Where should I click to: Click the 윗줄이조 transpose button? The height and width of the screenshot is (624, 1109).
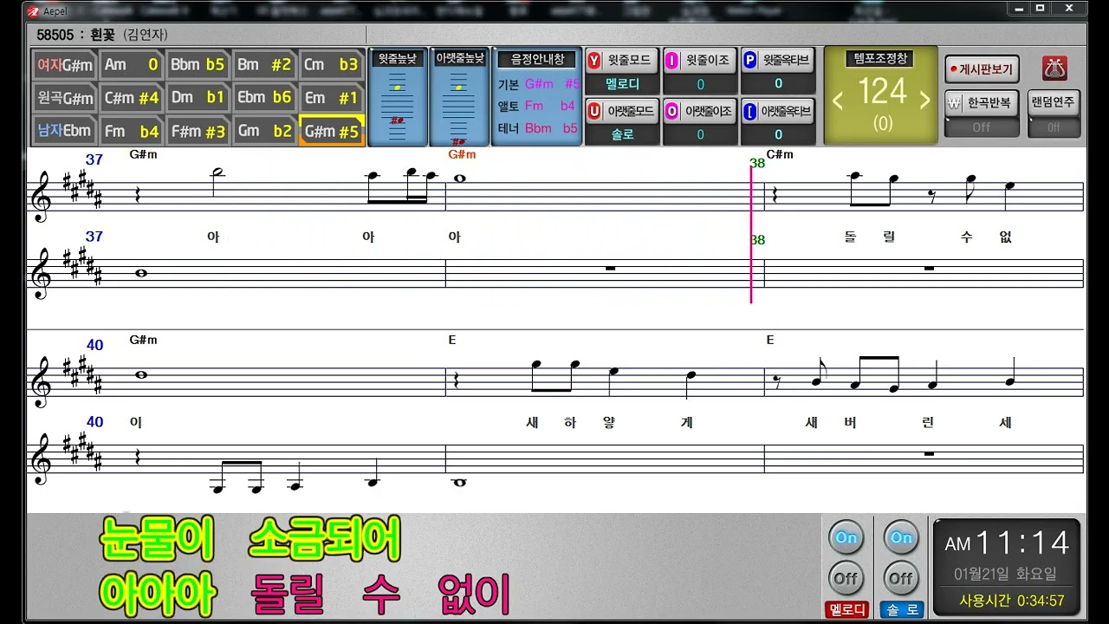(x=700, y=61)
